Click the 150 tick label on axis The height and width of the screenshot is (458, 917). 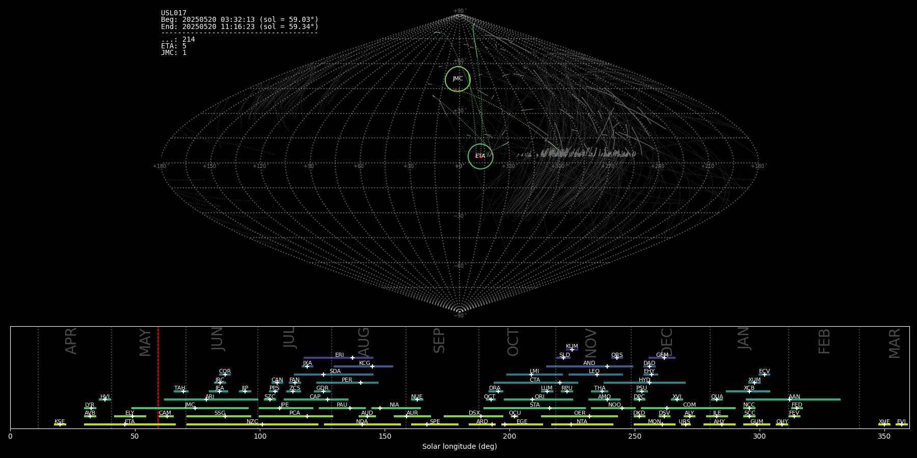coord(385,437)
